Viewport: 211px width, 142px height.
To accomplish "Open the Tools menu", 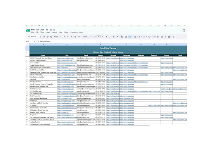I will [x=66, y=32].
